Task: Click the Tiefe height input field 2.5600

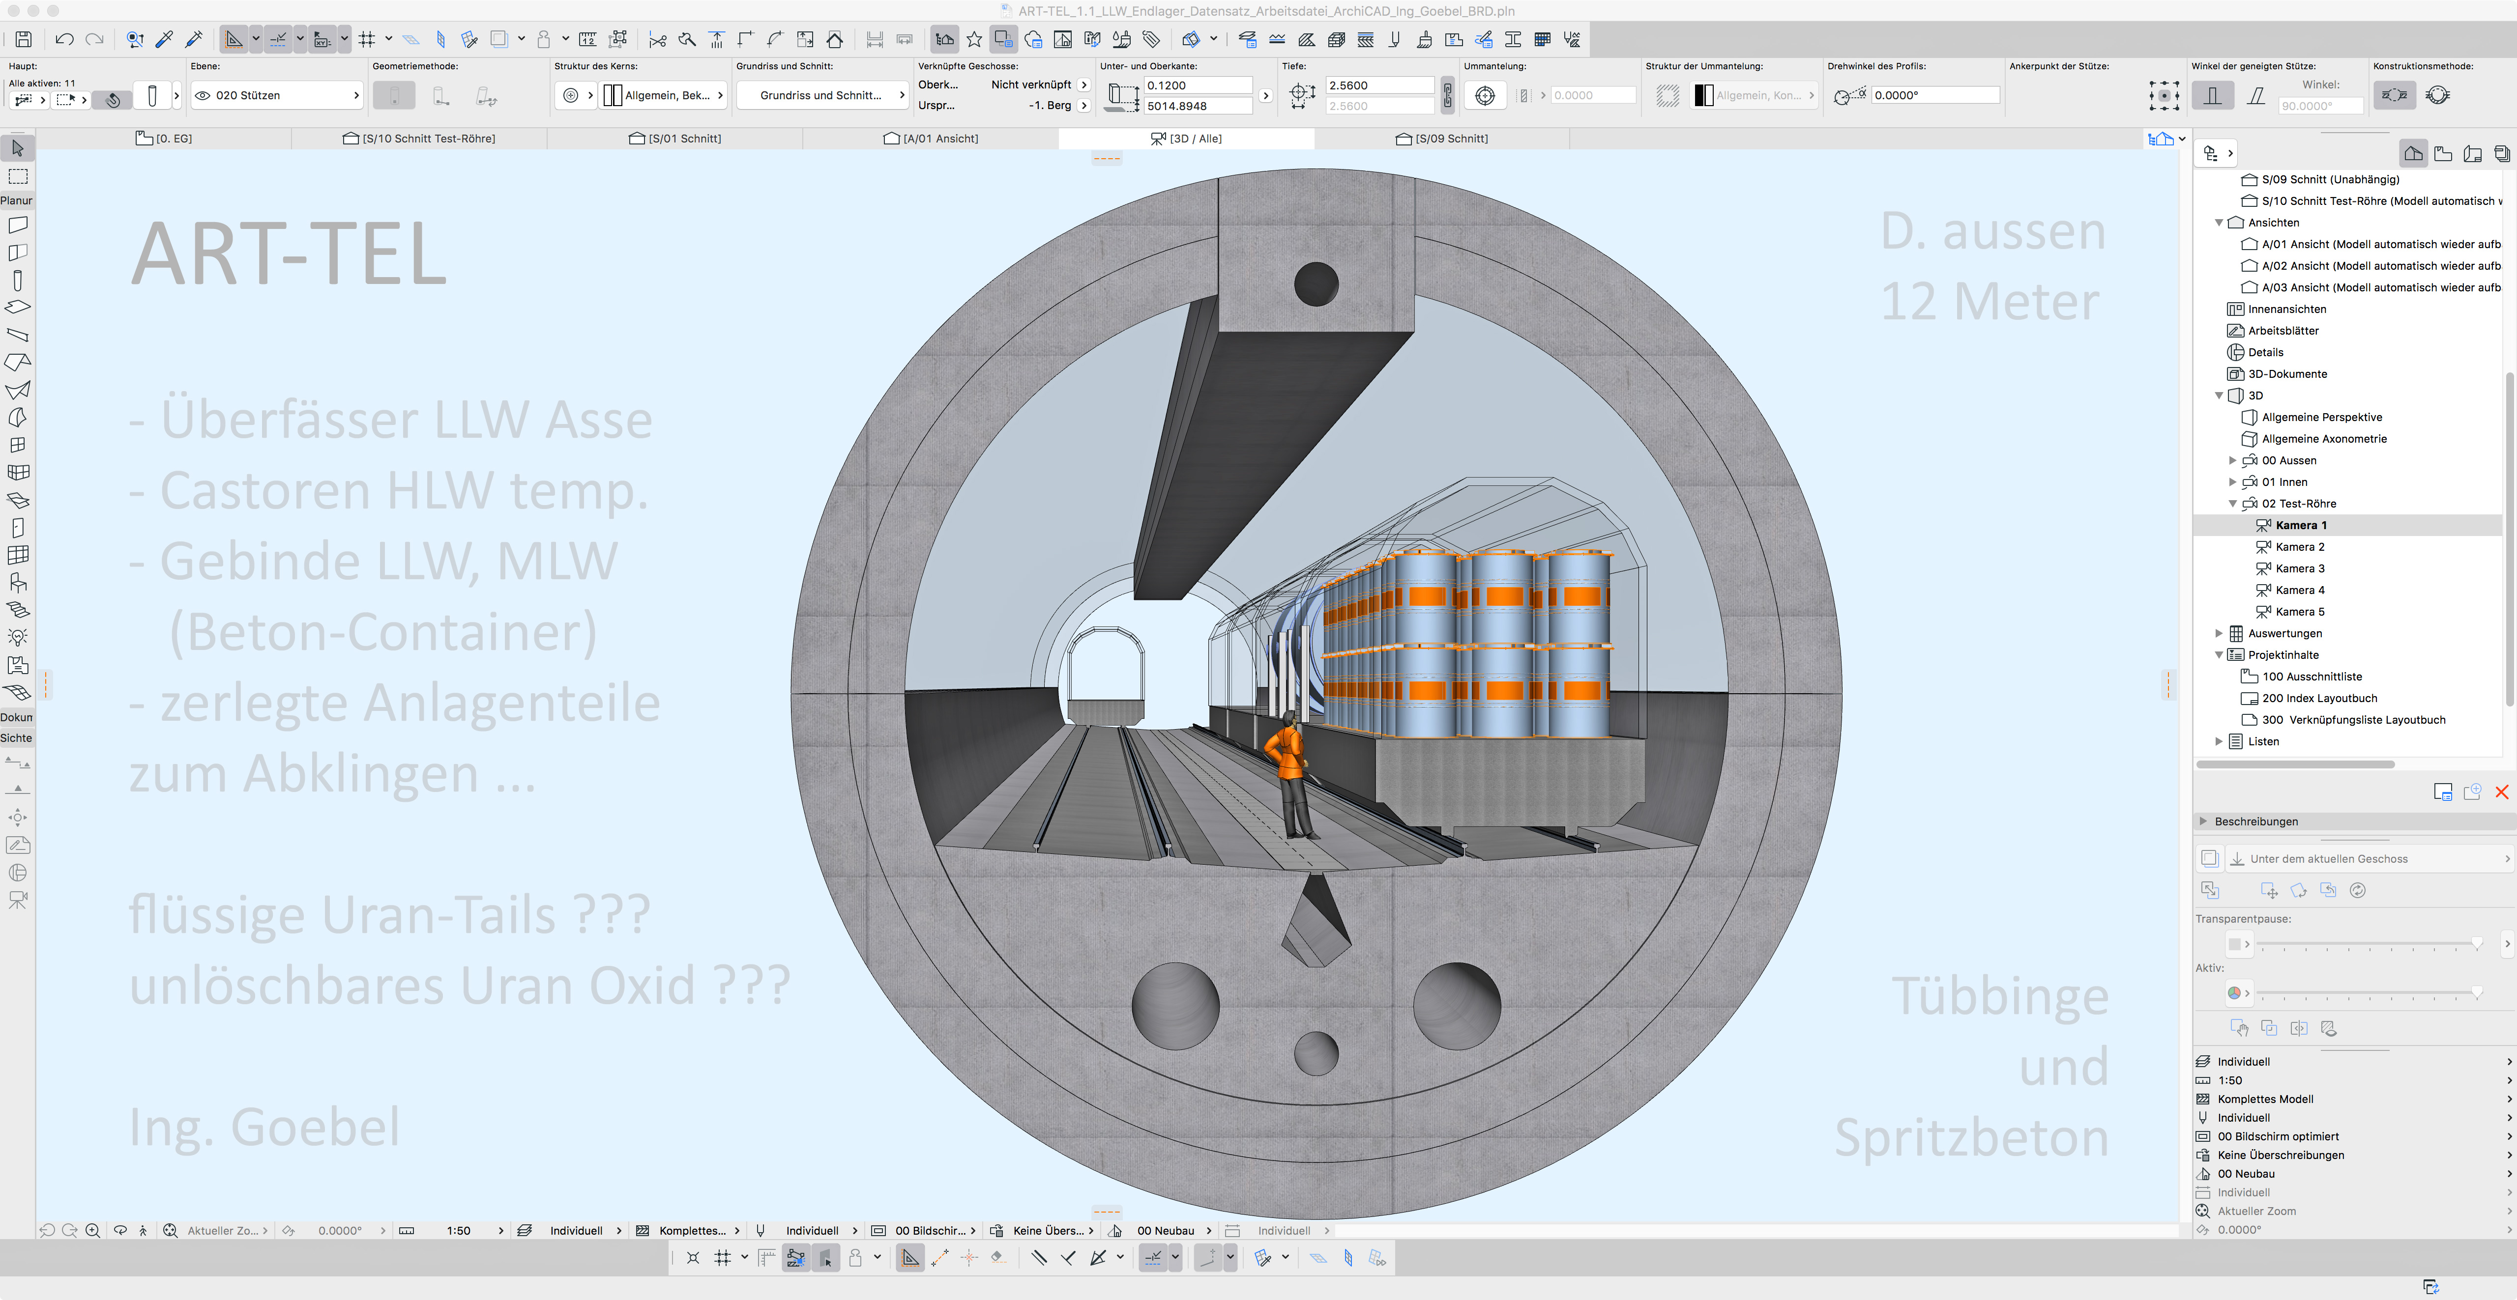Action: pyautogui.click(x=1378, y=85)
